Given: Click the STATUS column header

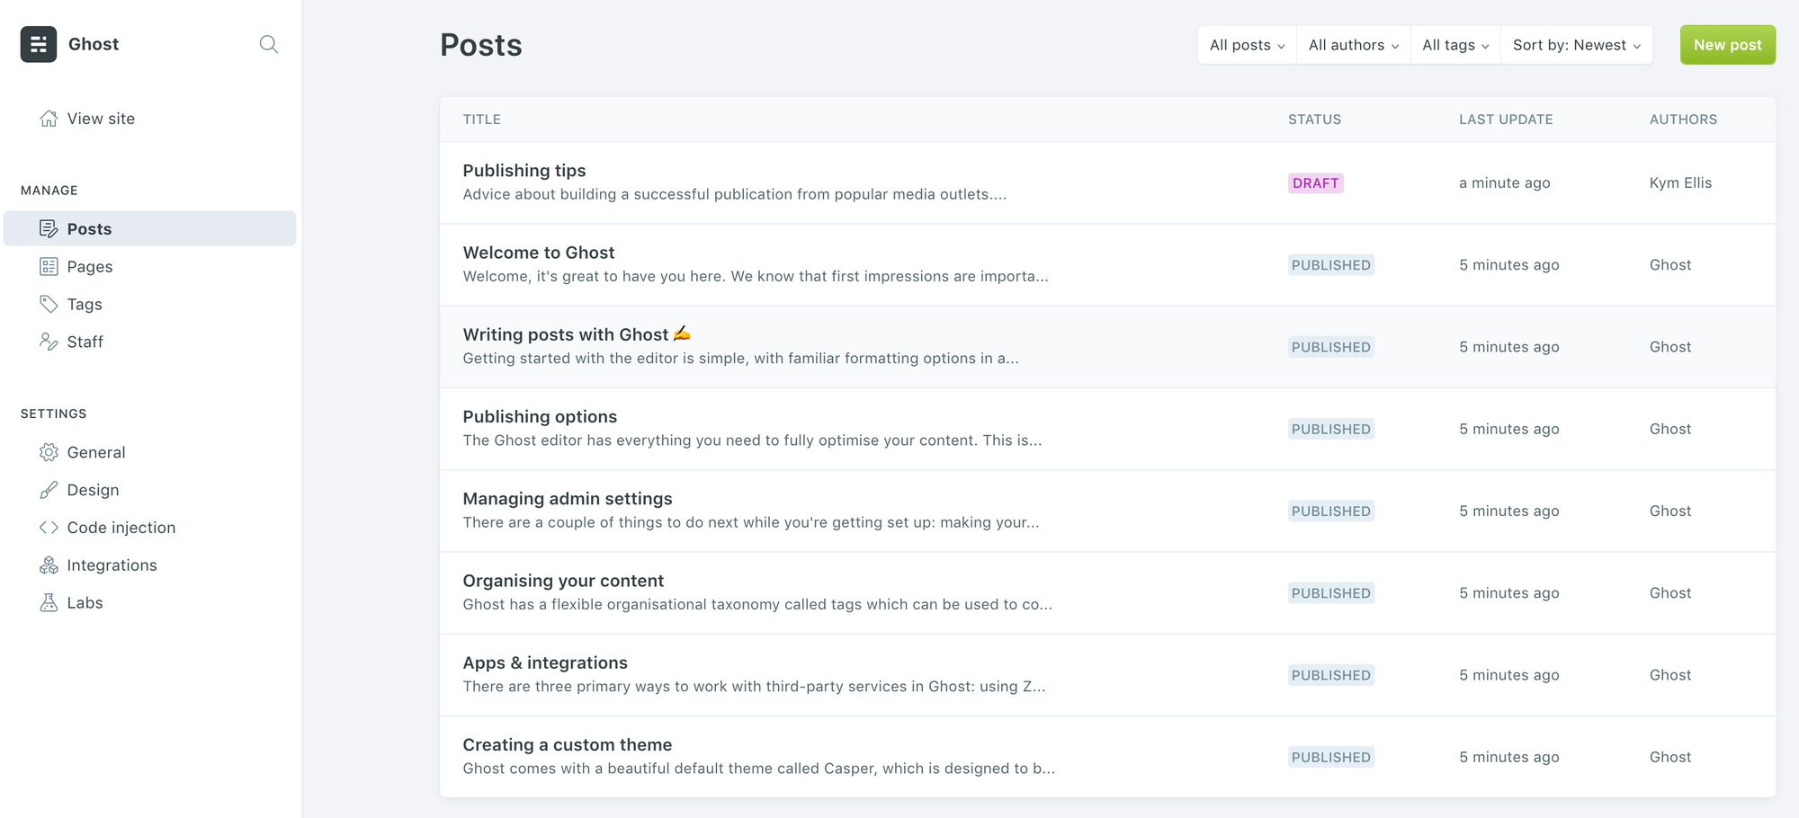Looking at the screenshot, I should (x=1314, y=120).
